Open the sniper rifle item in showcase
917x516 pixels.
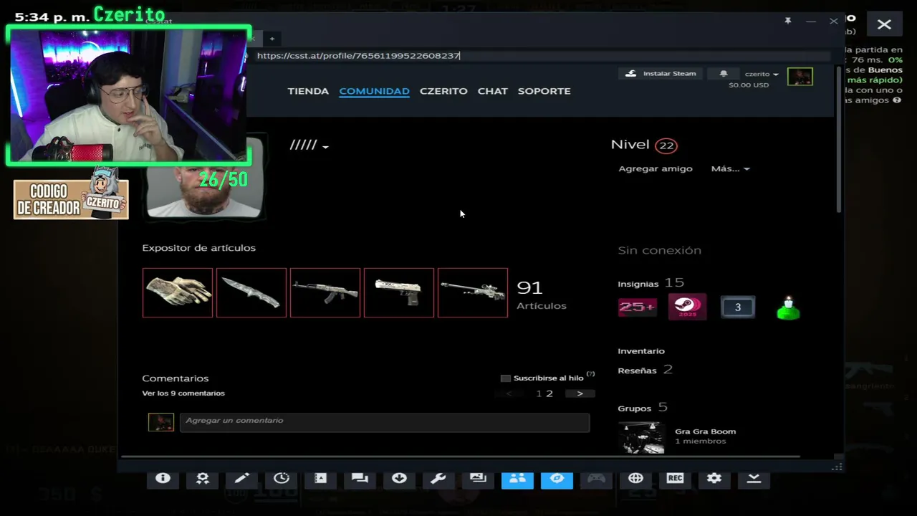click(473, 292)
